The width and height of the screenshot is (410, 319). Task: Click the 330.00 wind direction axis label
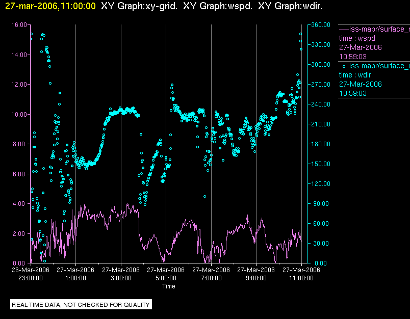(321, 45)
